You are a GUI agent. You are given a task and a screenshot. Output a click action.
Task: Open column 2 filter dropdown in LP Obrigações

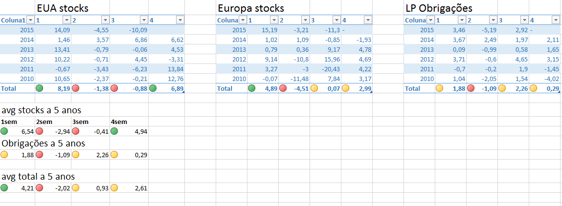tap(493, 20)
